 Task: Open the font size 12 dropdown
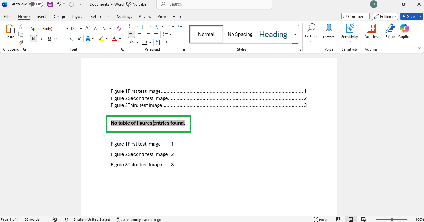[x=81, y=29]
